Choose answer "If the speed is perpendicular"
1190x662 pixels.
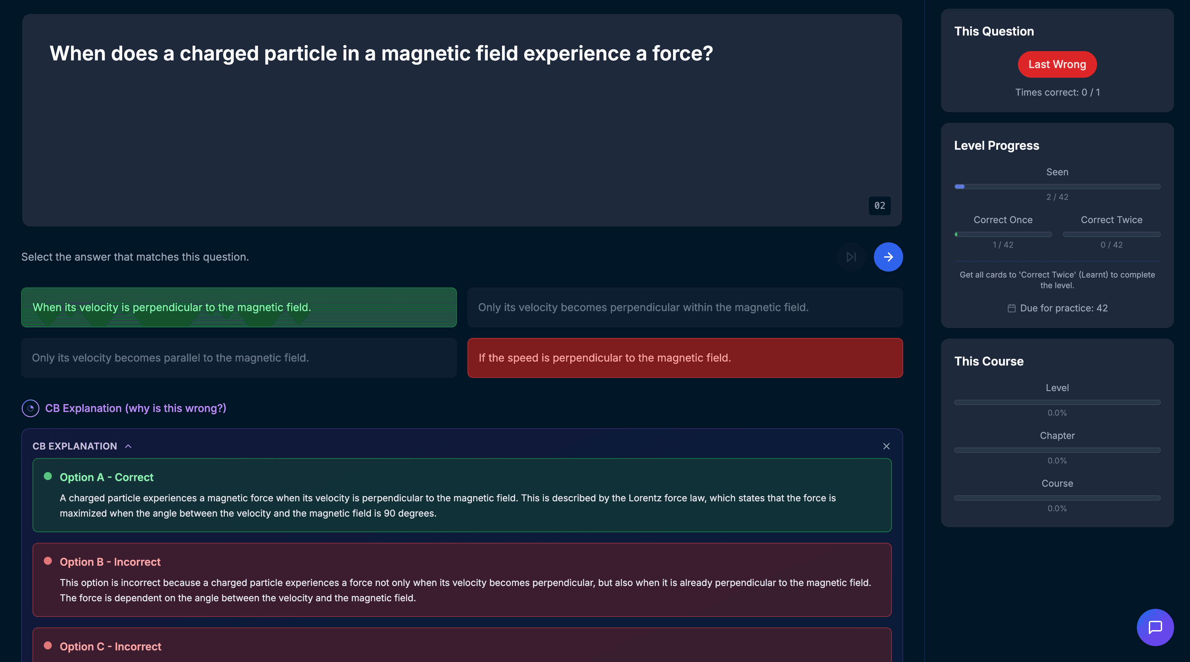(685, 358)
